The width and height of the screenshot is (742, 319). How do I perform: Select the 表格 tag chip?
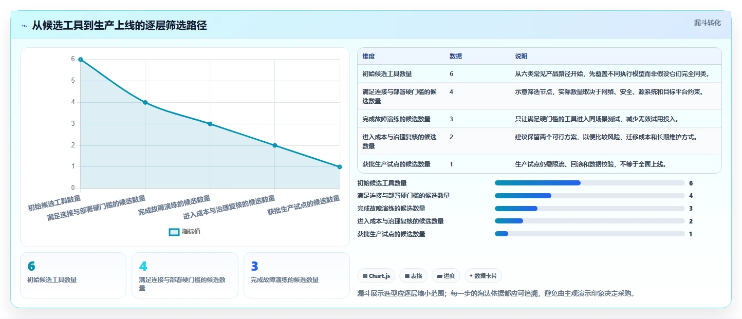pyautogui.click(x=413, y=276)
